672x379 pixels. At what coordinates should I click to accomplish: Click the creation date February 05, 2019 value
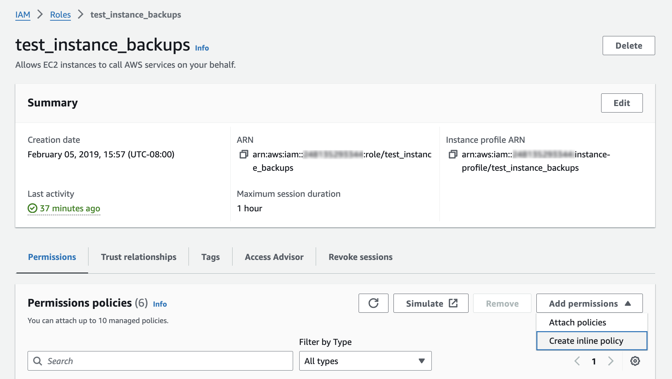101,154
